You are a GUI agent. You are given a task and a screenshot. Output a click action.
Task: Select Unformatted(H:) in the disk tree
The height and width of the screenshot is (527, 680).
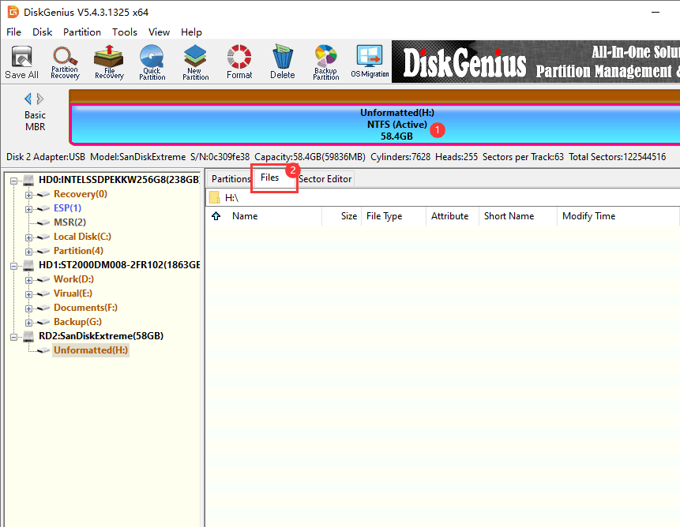[90, 350]
